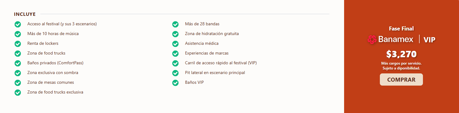This screenshot has width=459, height=113.
Task: Click the green check beside Baños privados (ComfortPass)
Action: point(18,63)
